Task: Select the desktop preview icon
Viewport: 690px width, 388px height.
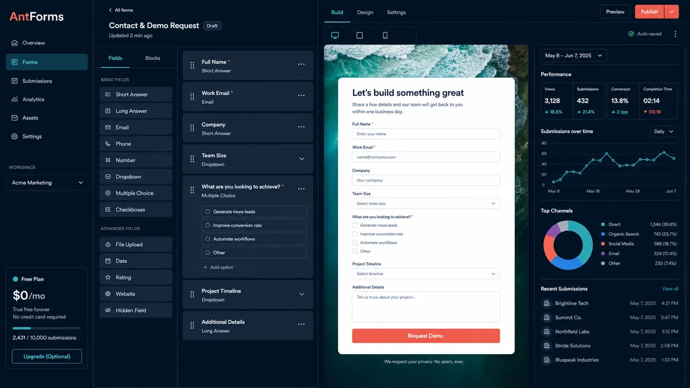Action: pos(335,36)
